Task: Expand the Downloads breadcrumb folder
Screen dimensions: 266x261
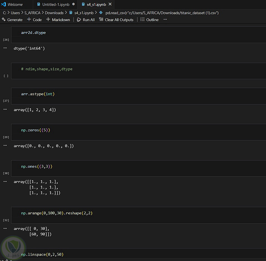Action: (x=54, y=13)
